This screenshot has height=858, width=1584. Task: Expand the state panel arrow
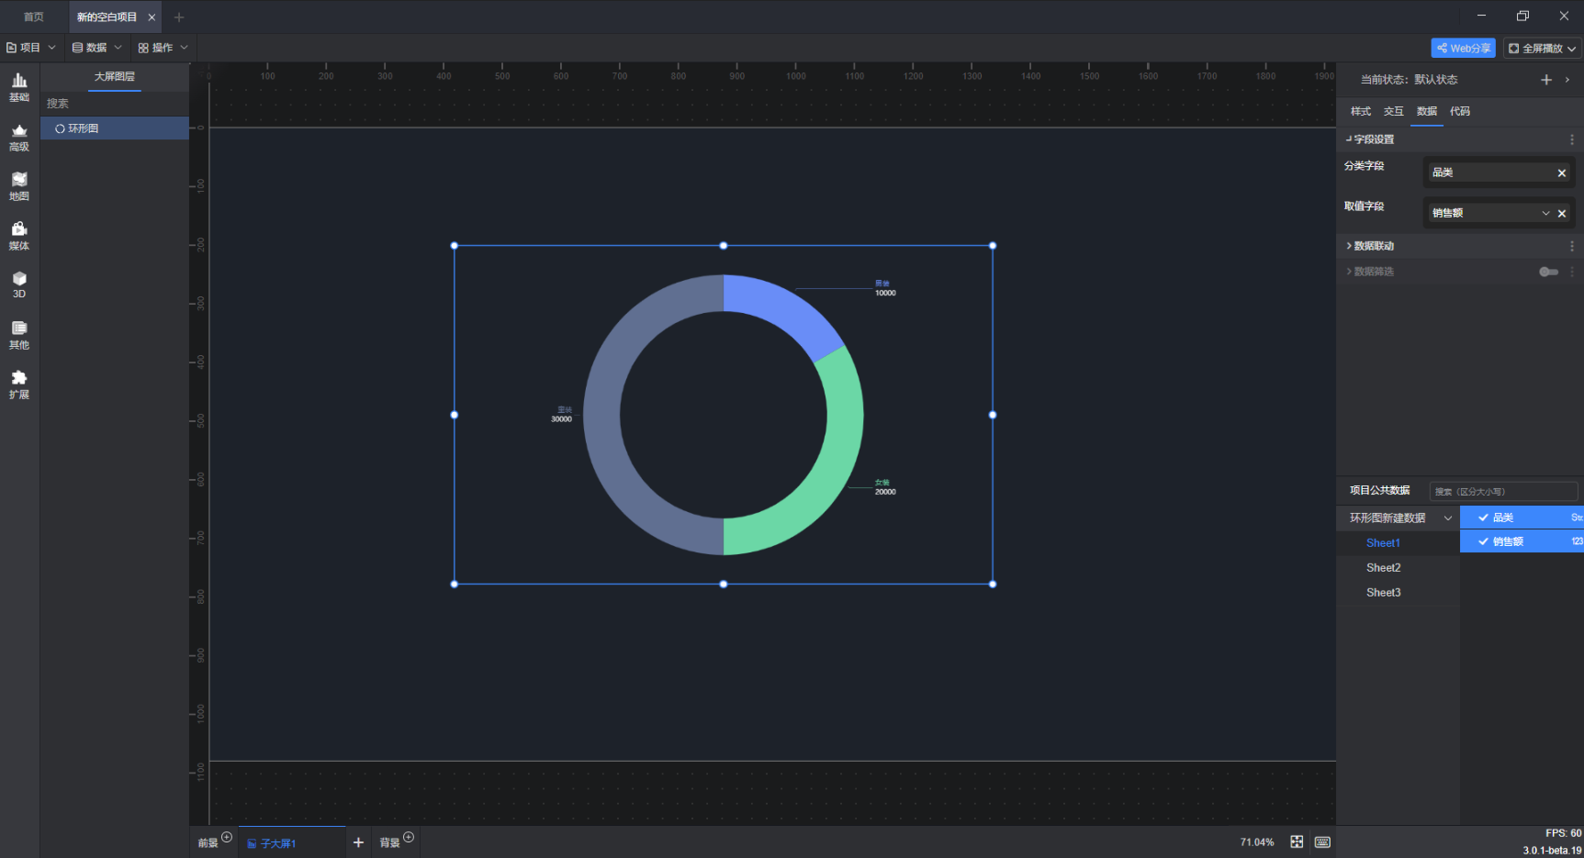[1567, 80]
